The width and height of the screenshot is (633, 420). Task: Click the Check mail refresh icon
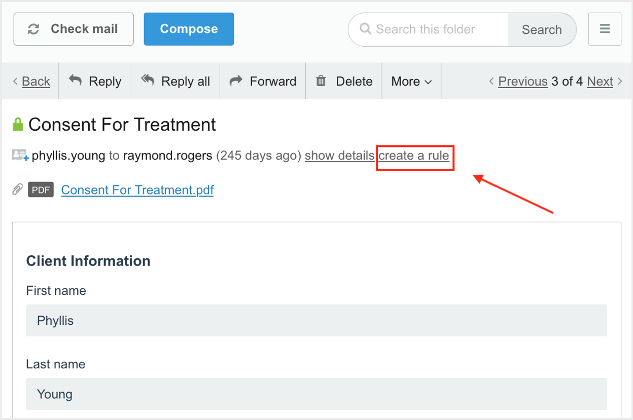point(33,28)
